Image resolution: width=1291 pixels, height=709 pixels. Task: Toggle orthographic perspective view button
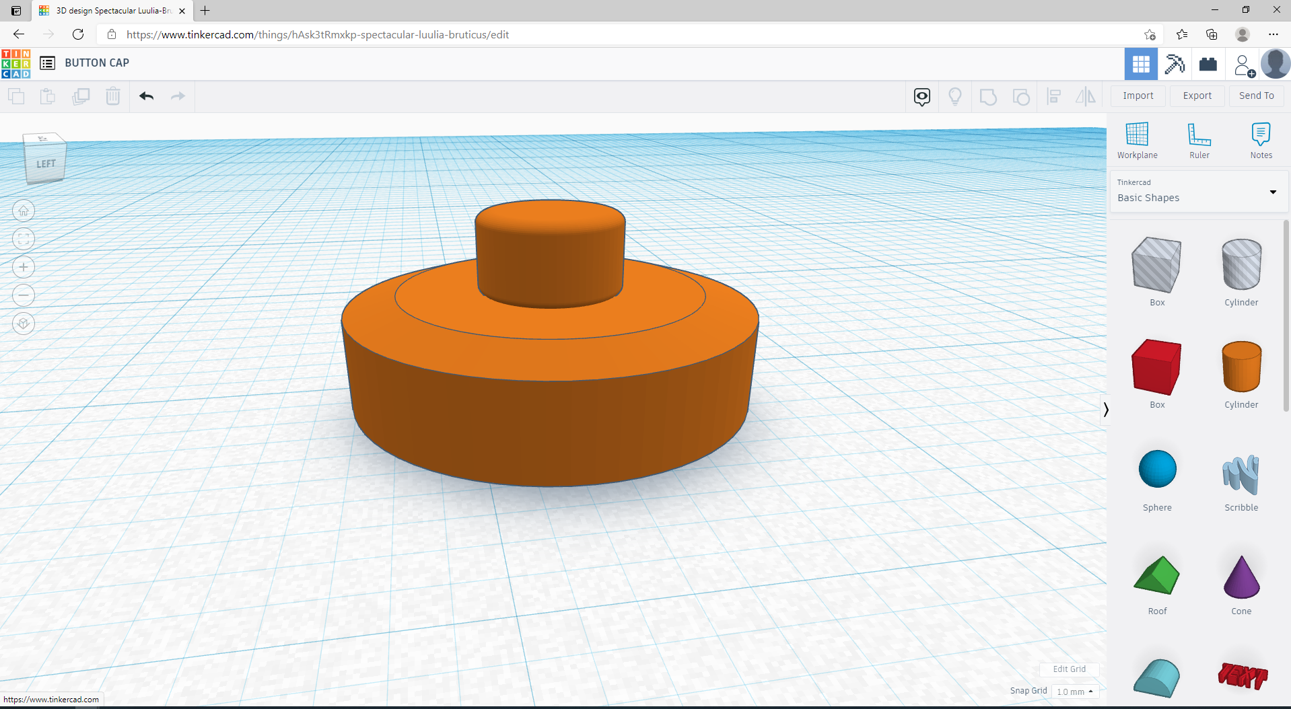(24, 324)
